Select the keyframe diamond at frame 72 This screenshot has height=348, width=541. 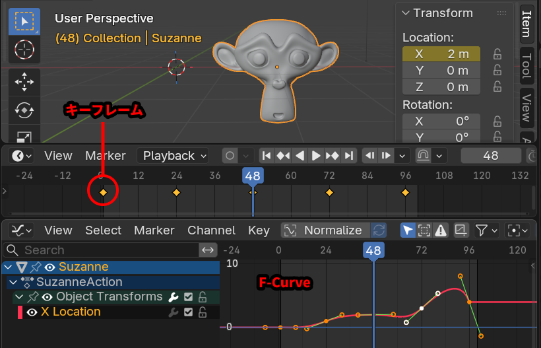pyautogui.click(x=329, y=192)
